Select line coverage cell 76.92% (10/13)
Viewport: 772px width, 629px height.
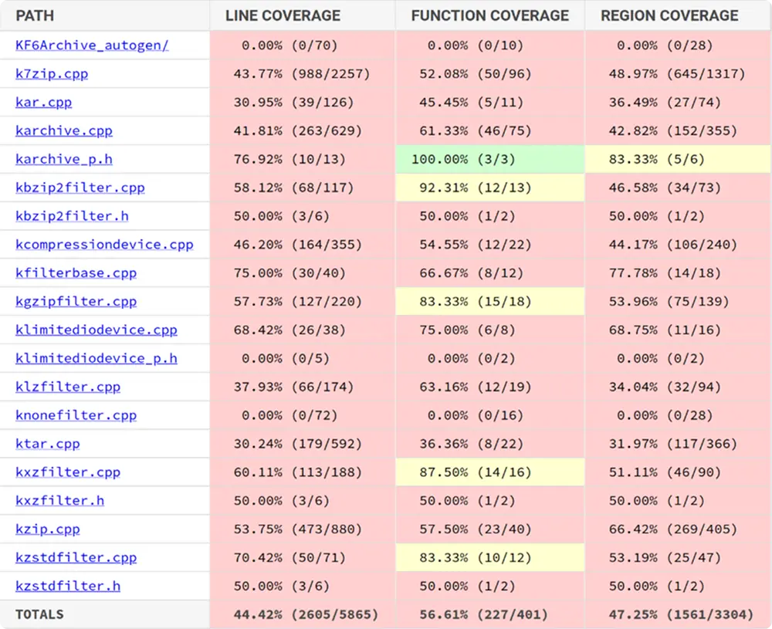point(302,160)
